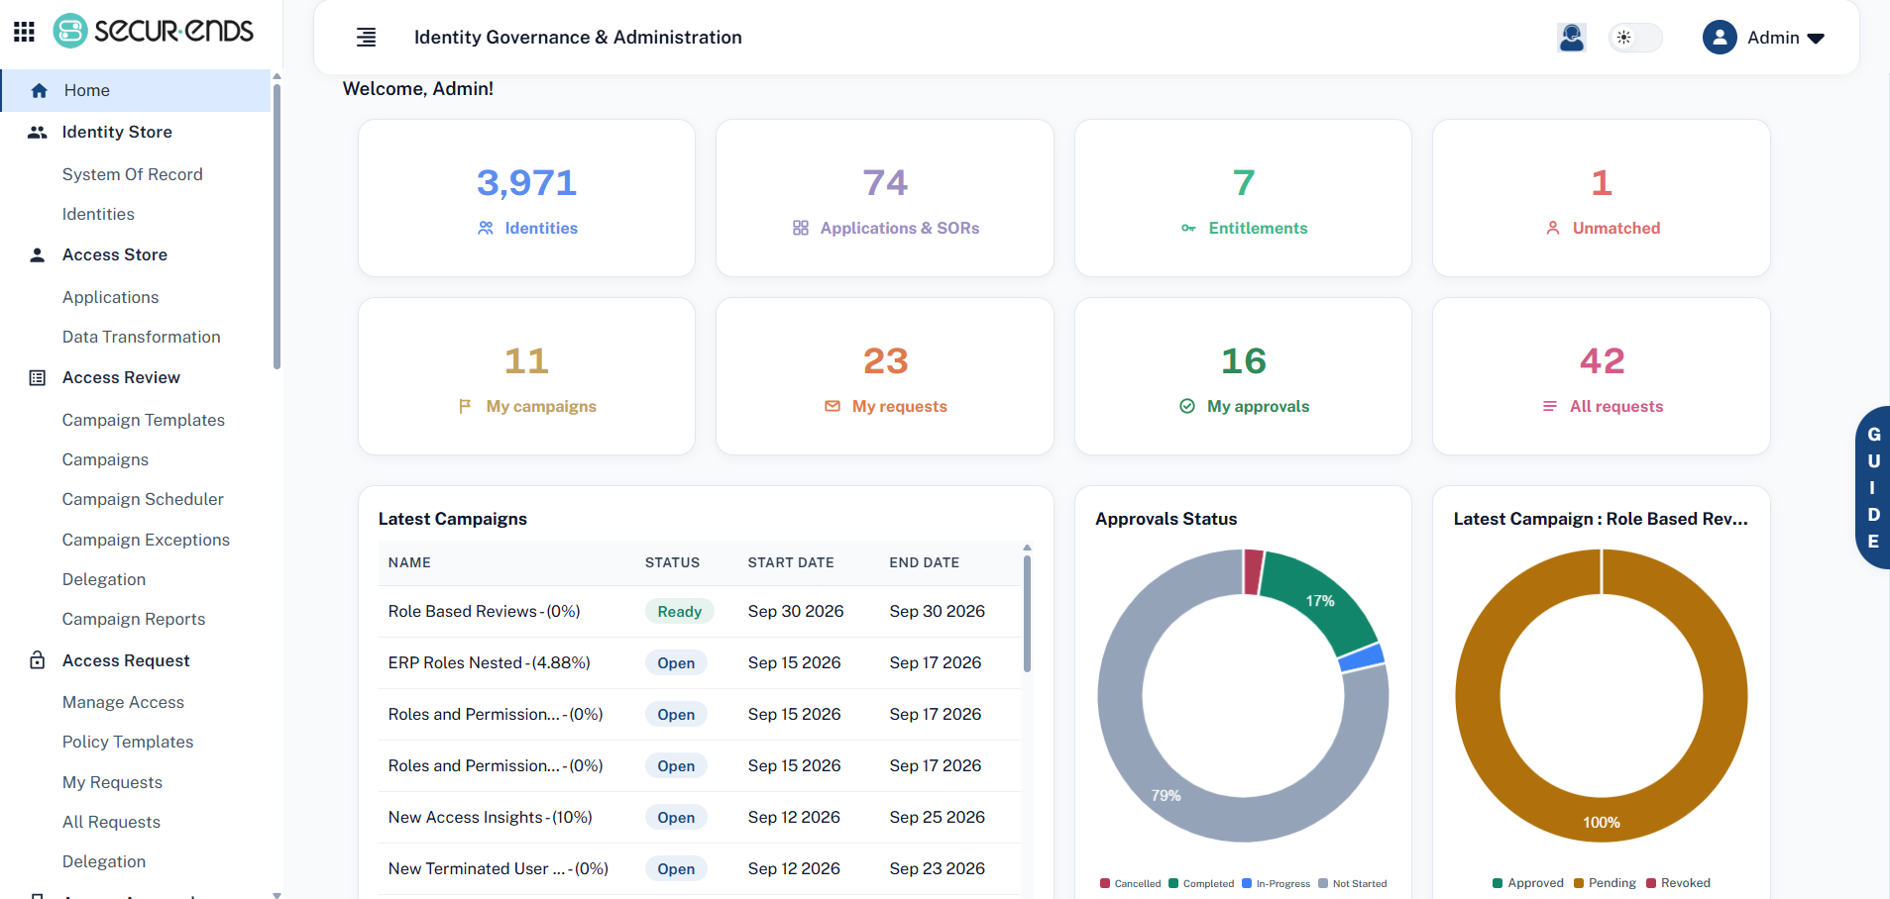This screenshot has height=899, width=1890.
Task: Click the Access Review list icon
Action: (38, 378)
